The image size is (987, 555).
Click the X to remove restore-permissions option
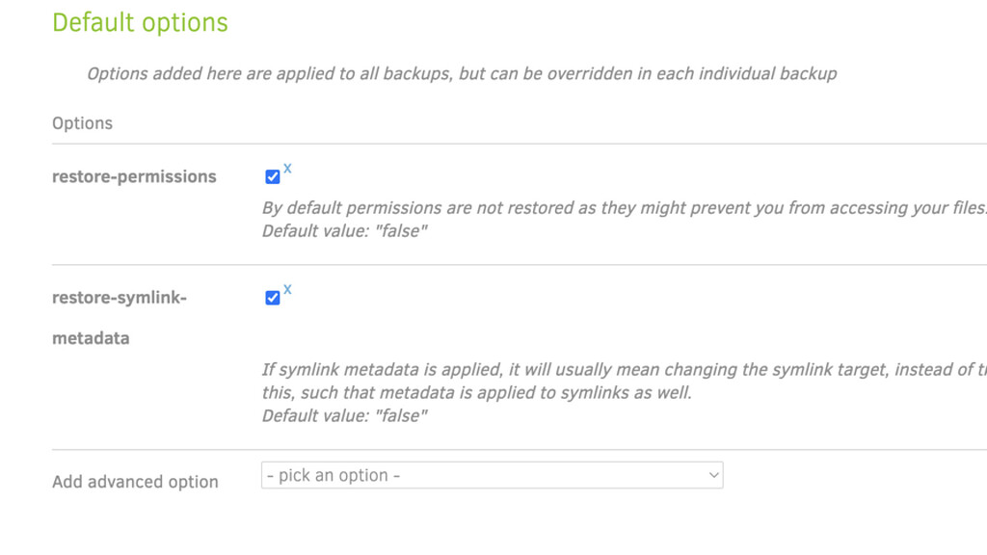286,167
